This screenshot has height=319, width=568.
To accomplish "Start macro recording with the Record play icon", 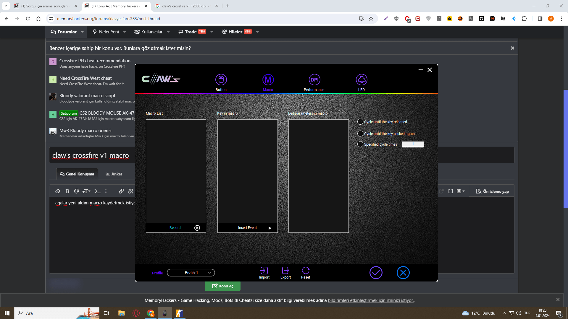I will click(x=197, y=228).
